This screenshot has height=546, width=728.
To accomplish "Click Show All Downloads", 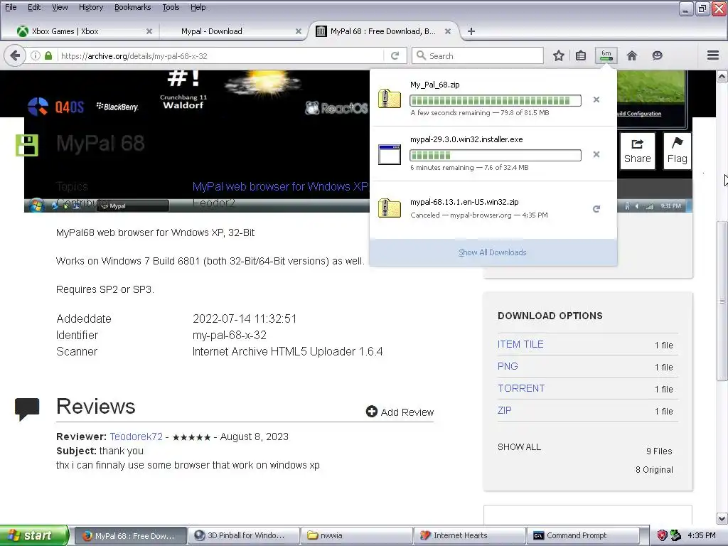I will 493,252.
